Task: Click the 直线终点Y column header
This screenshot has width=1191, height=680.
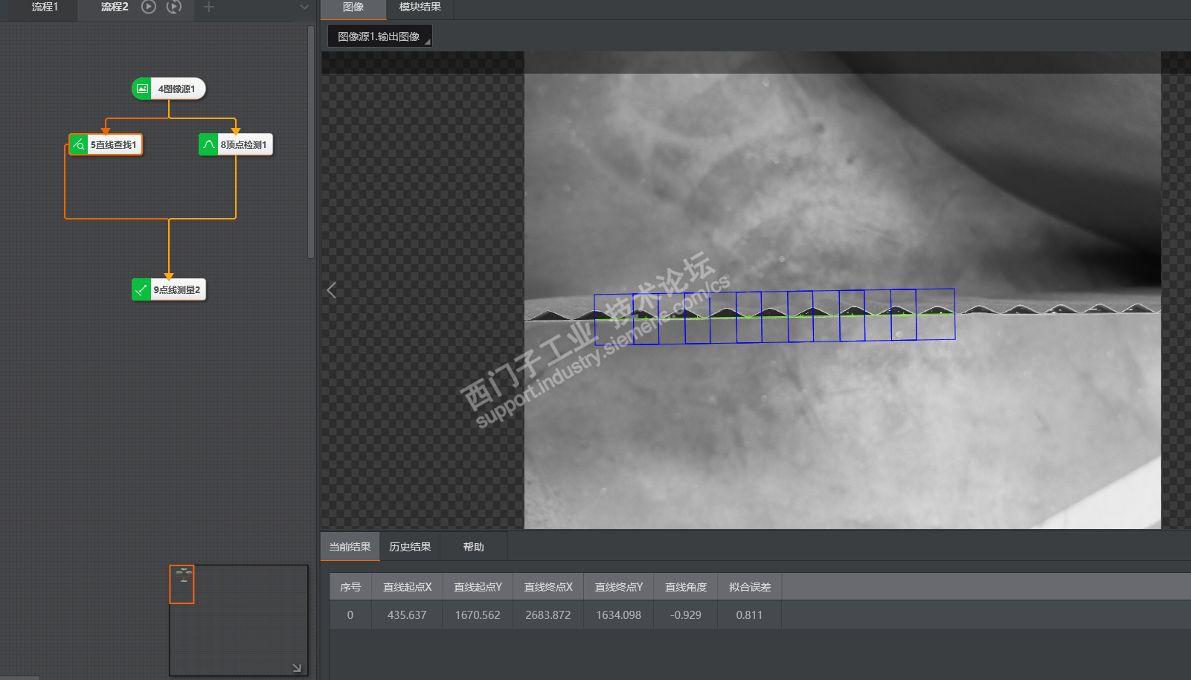Action: coord(619,587)
